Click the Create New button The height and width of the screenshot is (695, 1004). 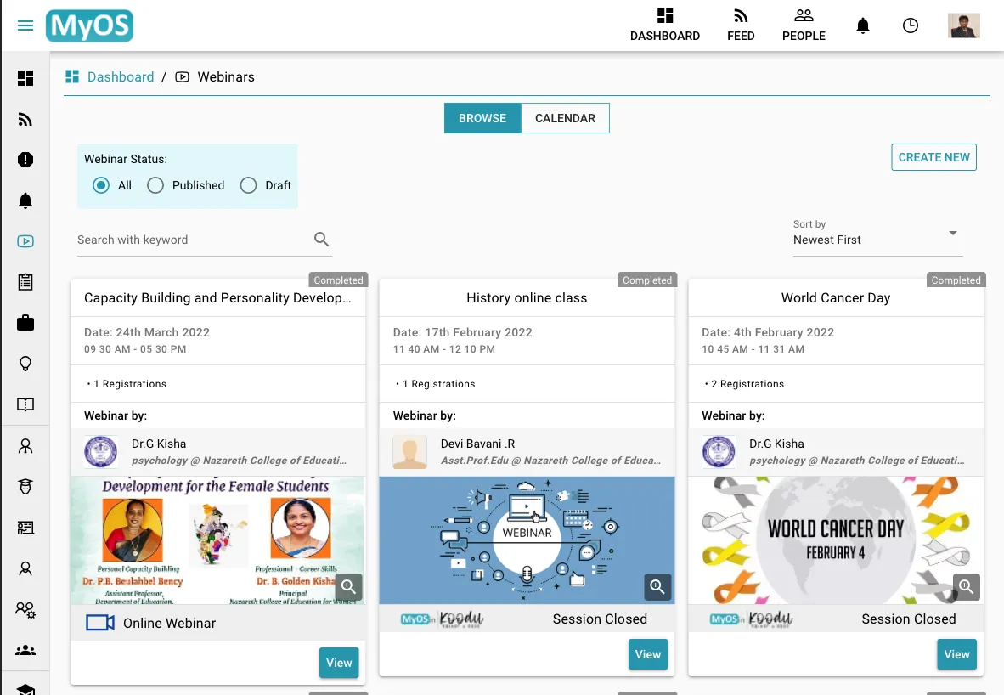point(933,157)
